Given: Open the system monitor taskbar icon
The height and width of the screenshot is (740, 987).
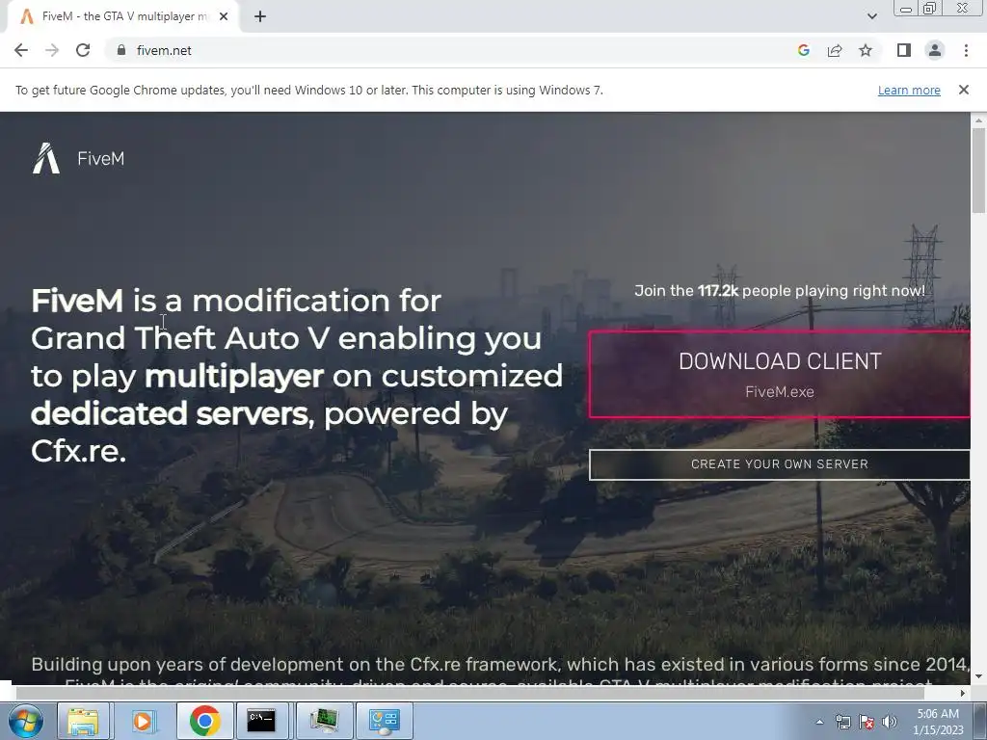Looking at the screenshot, I should 324,721.
